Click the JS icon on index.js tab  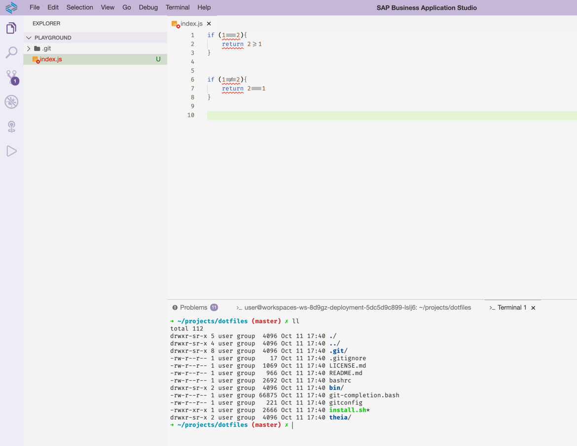point(176,24)
